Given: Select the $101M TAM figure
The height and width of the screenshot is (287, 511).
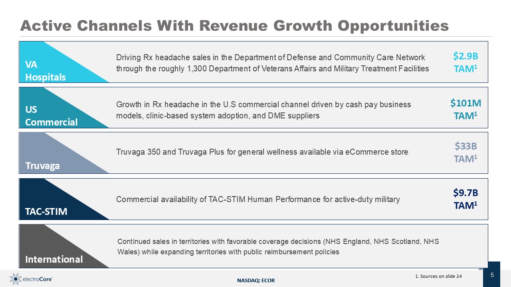Looking at the screenshot, I should 465,108.
